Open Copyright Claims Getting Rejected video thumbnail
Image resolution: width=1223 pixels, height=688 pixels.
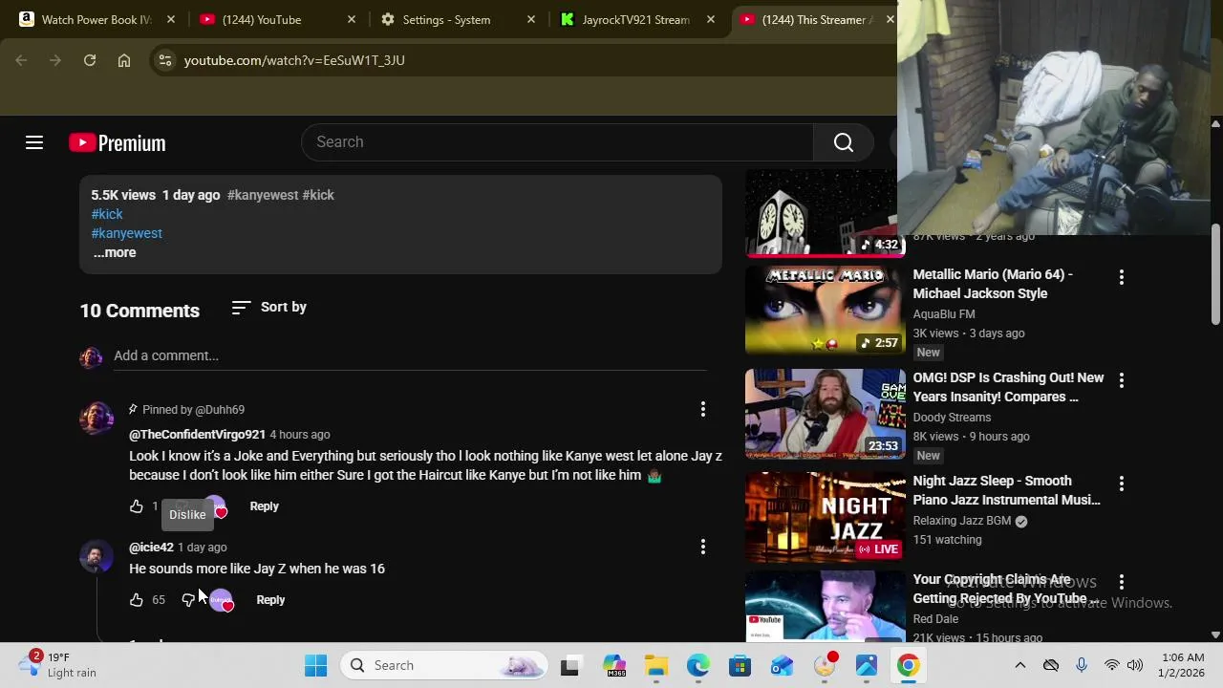(826, 607)
